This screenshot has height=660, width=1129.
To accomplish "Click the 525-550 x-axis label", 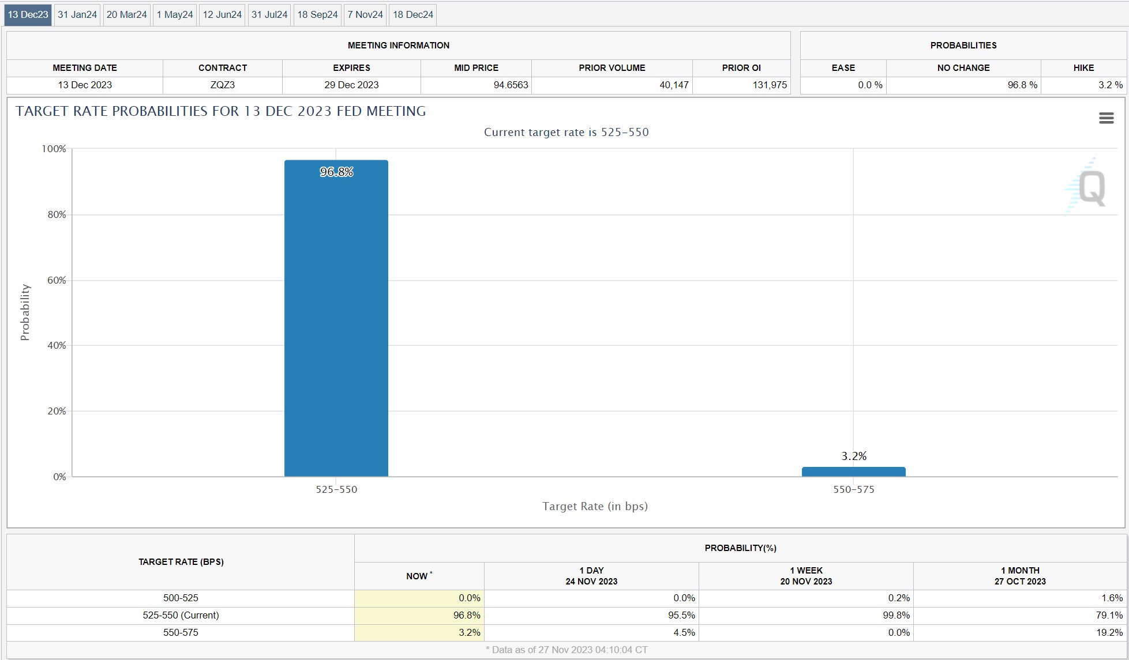I will [336, 489].
